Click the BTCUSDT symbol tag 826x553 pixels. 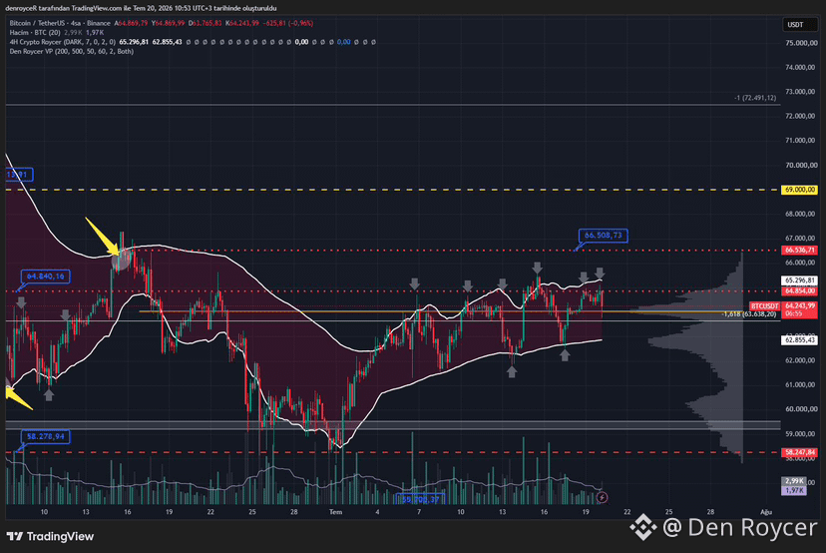coord(765,306)
